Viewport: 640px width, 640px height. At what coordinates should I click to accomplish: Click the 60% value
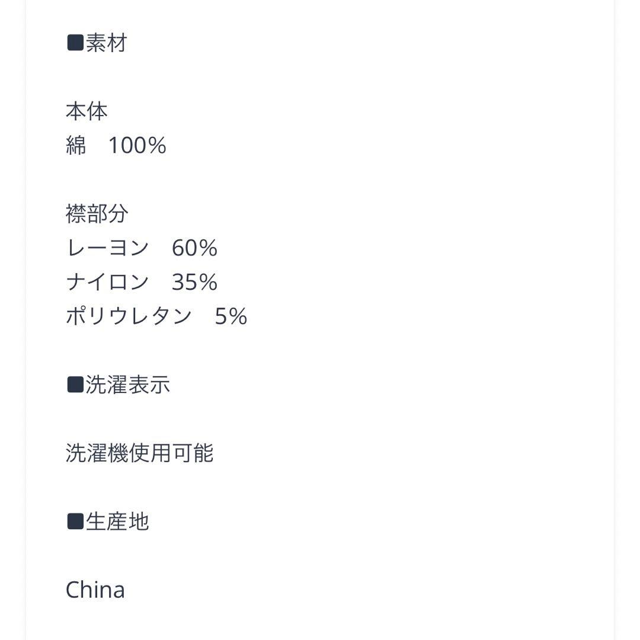click(x=194, y=248)
